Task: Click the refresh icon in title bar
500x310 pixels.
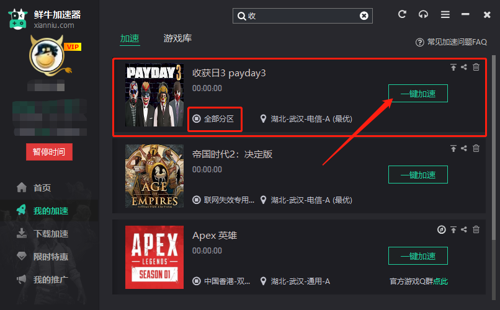Action: pyautogui.click(x=402, y=14)
